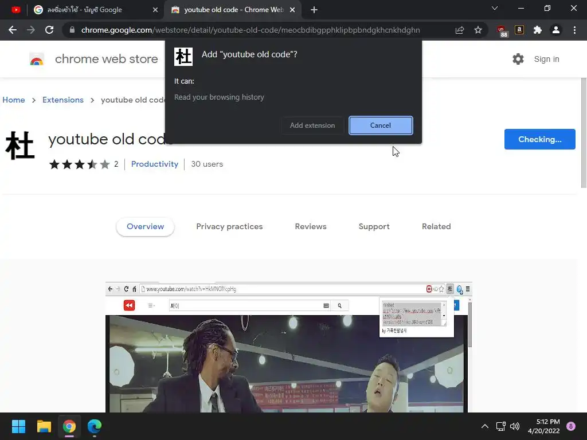Viewport: 587px width, 440px height.
Task: Open the tab search dropdown arrow
Action: click(x=495, y=8)
